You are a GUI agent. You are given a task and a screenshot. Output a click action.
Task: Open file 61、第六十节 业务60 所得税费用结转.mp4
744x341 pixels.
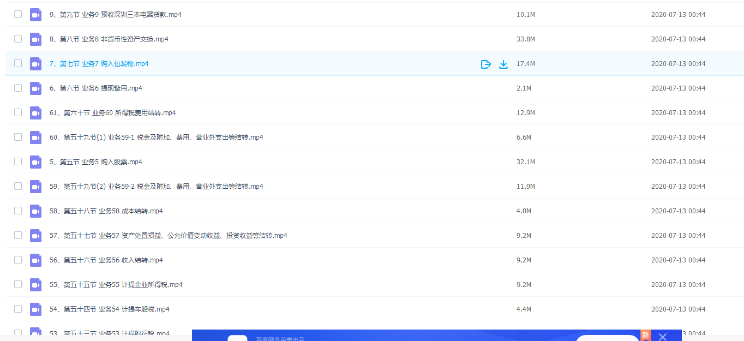coord(112,113)
